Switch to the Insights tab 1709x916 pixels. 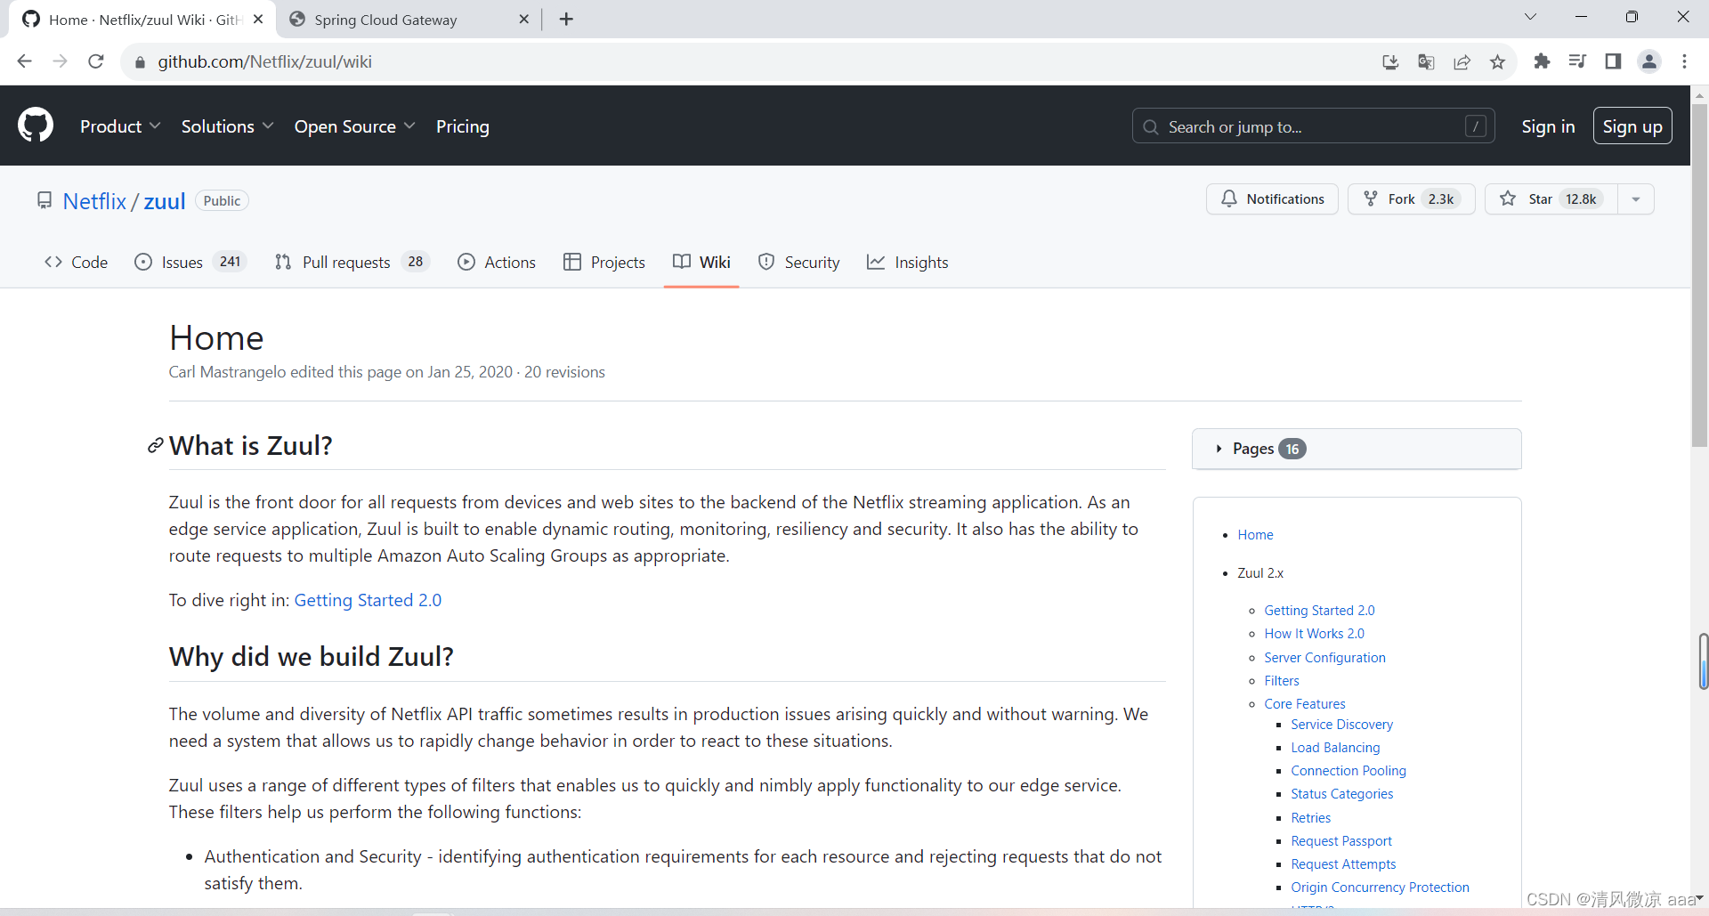tap(908, 262)
